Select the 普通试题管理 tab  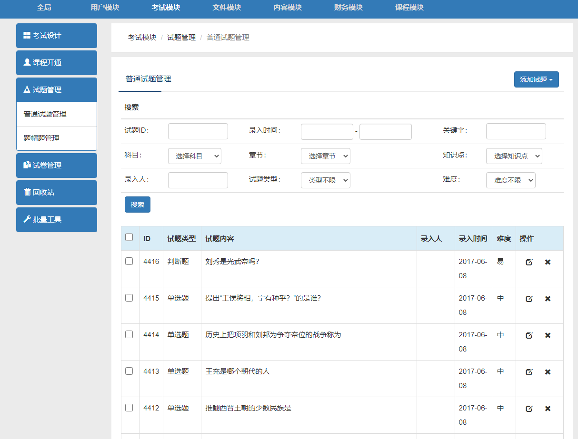coord(149,79)
